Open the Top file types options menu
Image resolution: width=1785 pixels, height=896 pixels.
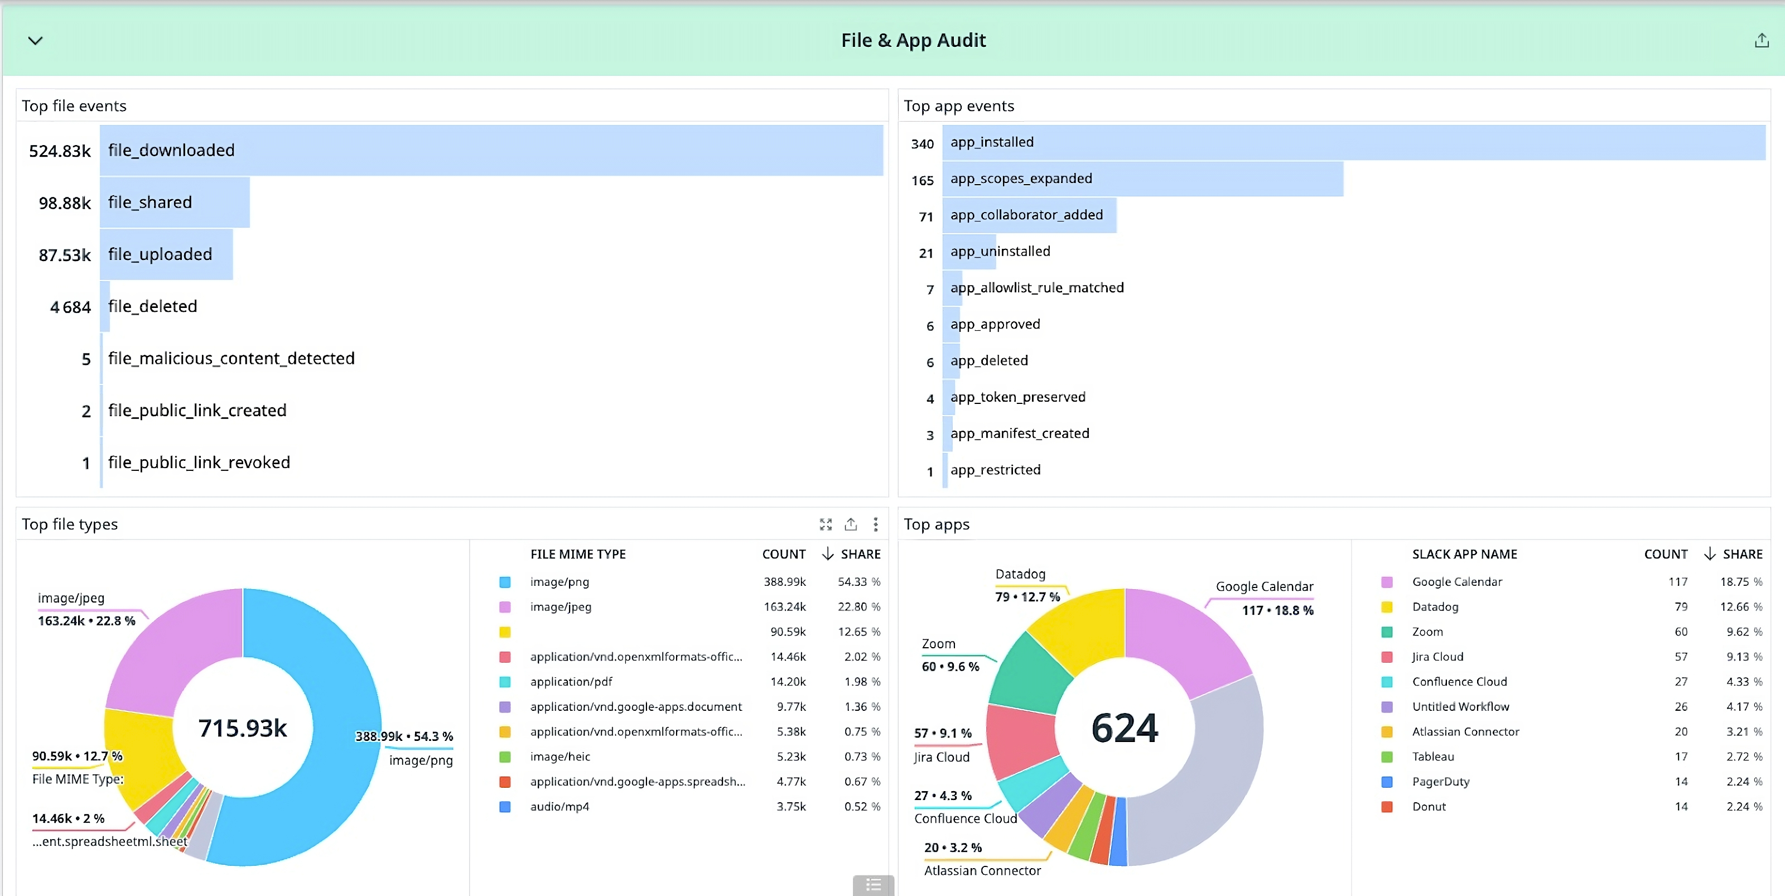tap(876, 524)
